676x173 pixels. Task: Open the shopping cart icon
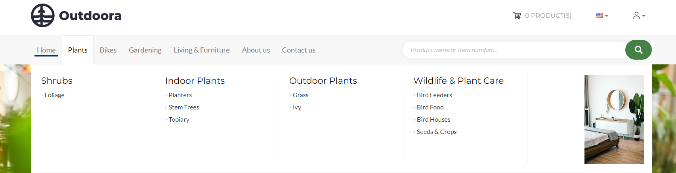click(517, 16)
